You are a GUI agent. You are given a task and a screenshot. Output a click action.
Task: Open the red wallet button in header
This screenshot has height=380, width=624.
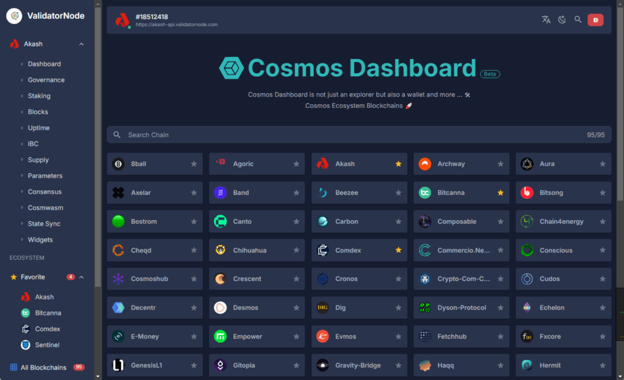click(595, 20)
